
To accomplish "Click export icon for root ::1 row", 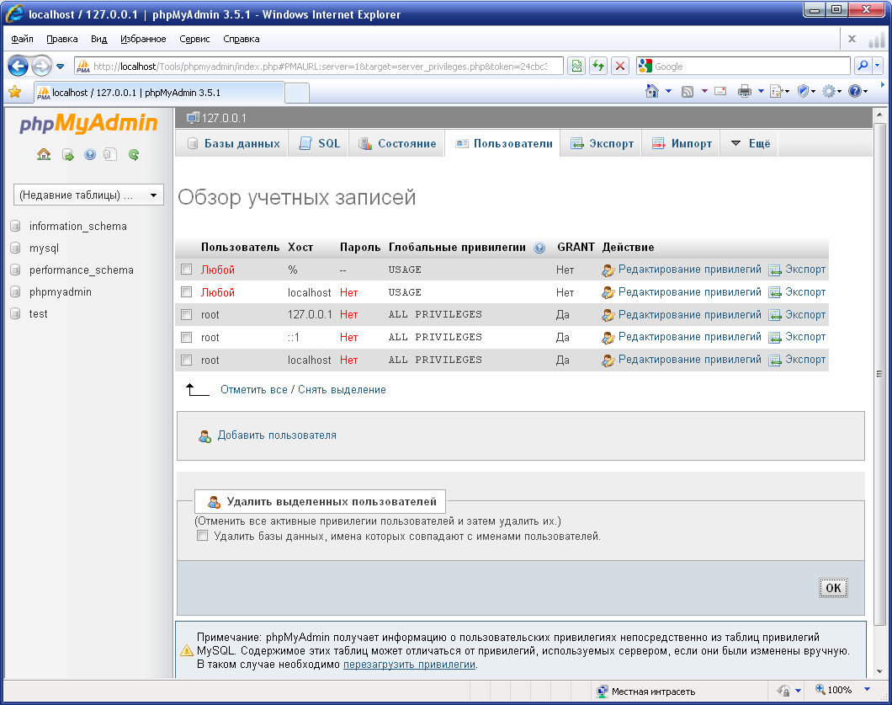I will (x=775, y=338).
